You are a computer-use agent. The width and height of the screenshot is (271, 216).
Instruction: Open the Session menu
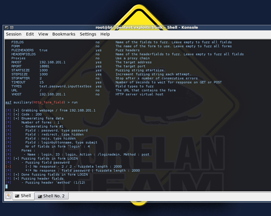[13, 34]
